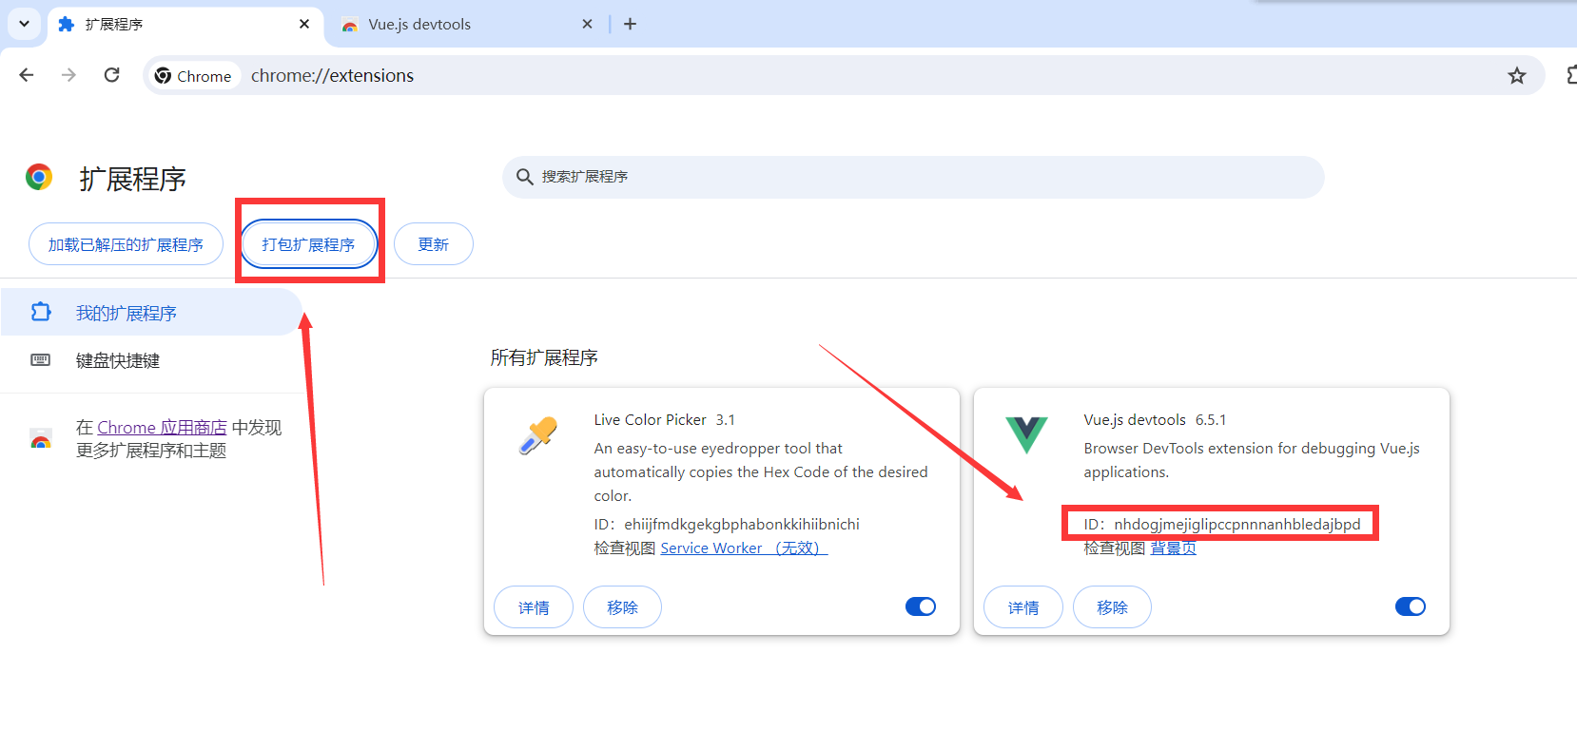
Task: Open the Chrome 应用商店 link
Action: pyautogui.click(x=162, y=428)
